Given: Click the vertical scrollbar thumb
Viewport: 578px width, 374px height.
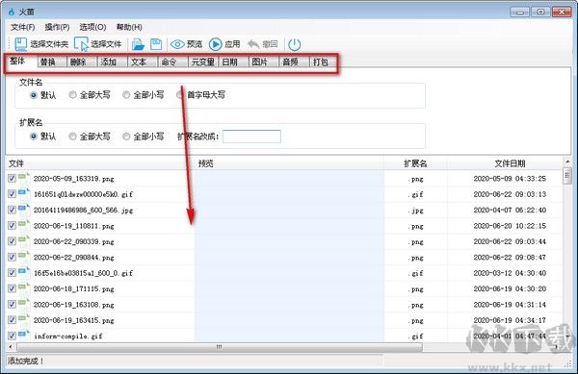Looking at the screenshot, I should 567,175.
